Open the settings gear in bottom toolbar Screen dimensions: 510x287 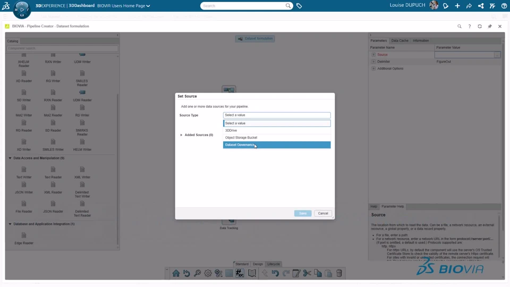point(208,273)
